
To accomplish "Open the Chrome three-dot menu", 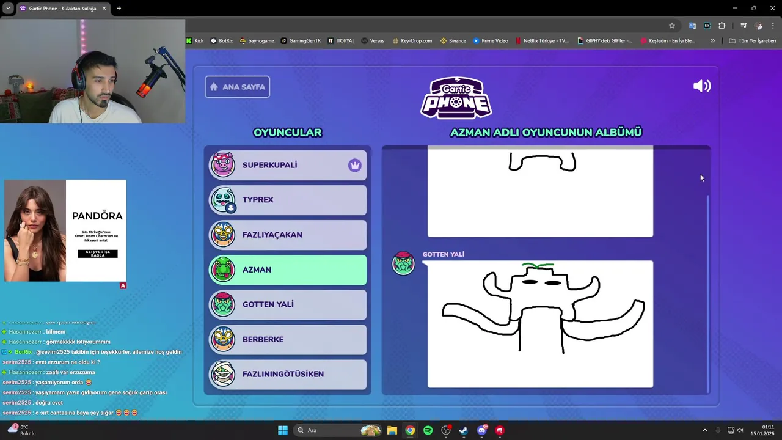I will pos(773,26).
